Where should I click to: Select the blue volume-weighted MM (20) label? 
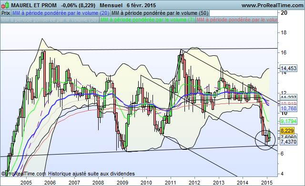point(61,13)
